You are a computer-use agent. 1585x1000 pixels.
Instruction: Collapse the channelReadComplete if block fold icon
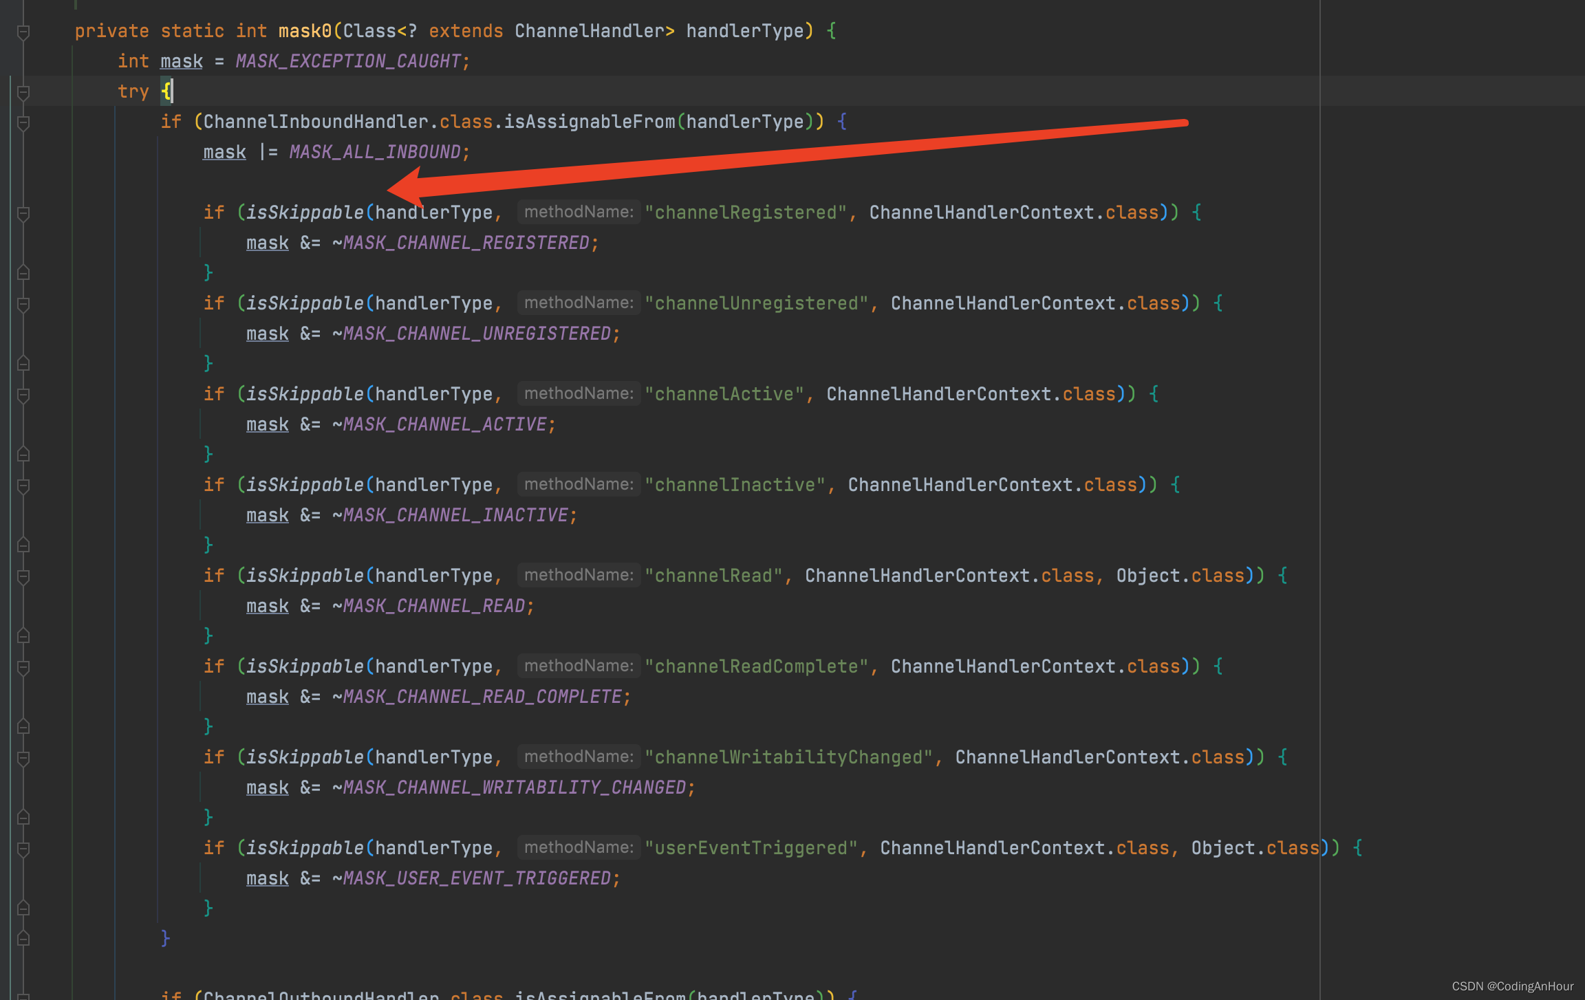coord(24,667)
